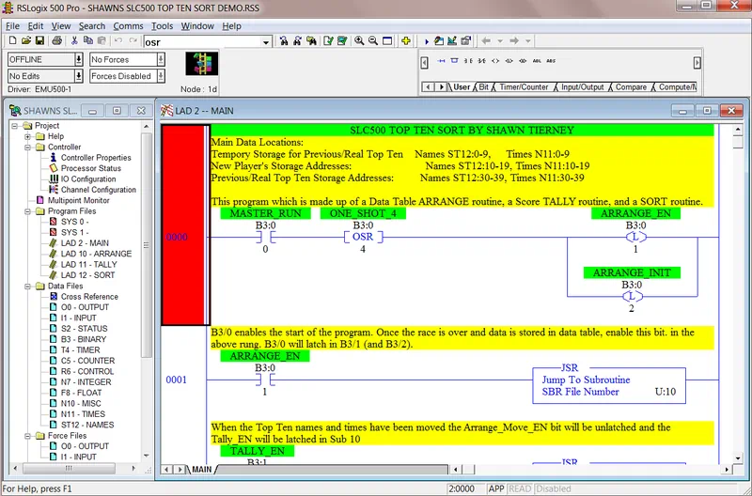Click scroll-up arrow of project tree scrollbar
Screen dimensions: 752x496
147,126
